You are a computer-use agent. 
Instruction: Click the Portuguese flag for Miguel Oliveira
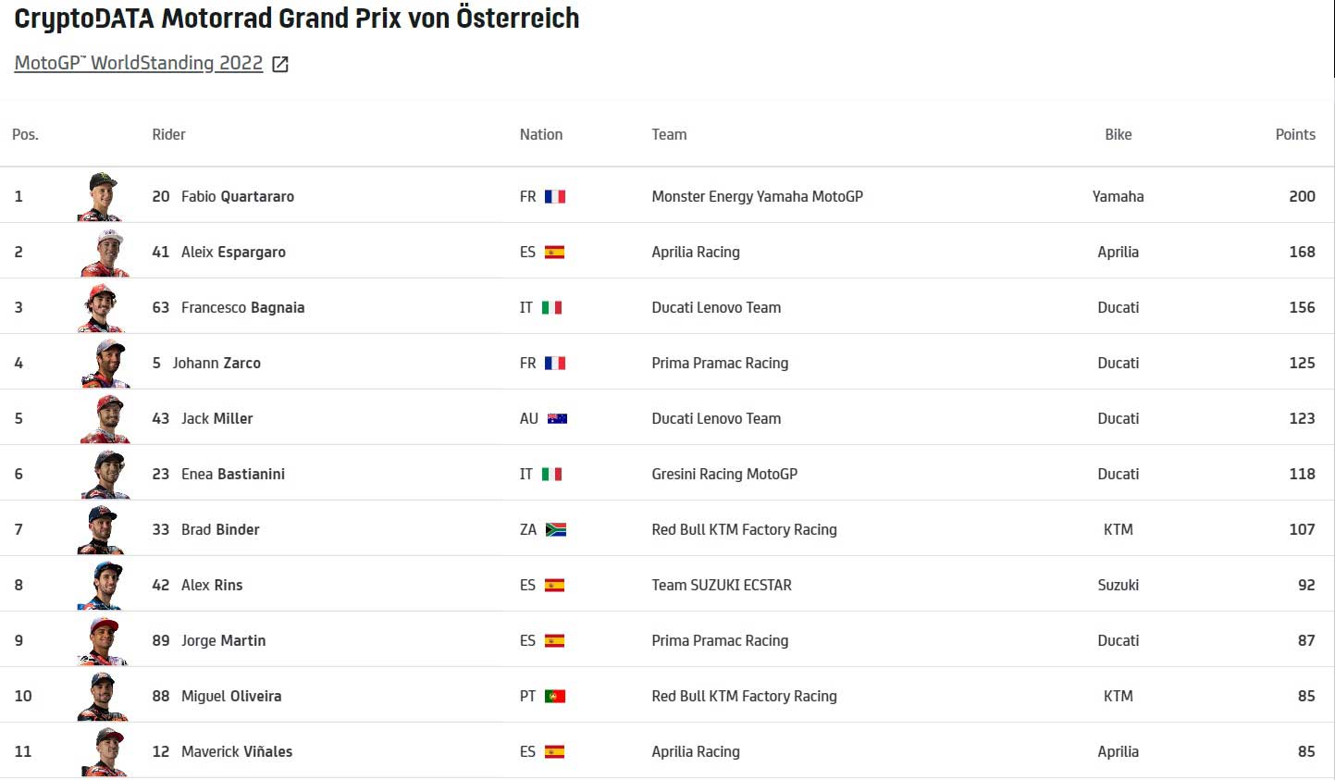point(555,696)
